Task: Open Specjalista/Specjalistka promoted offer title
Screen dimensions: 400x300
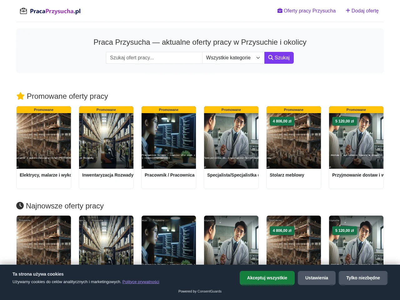Action: 233,175
